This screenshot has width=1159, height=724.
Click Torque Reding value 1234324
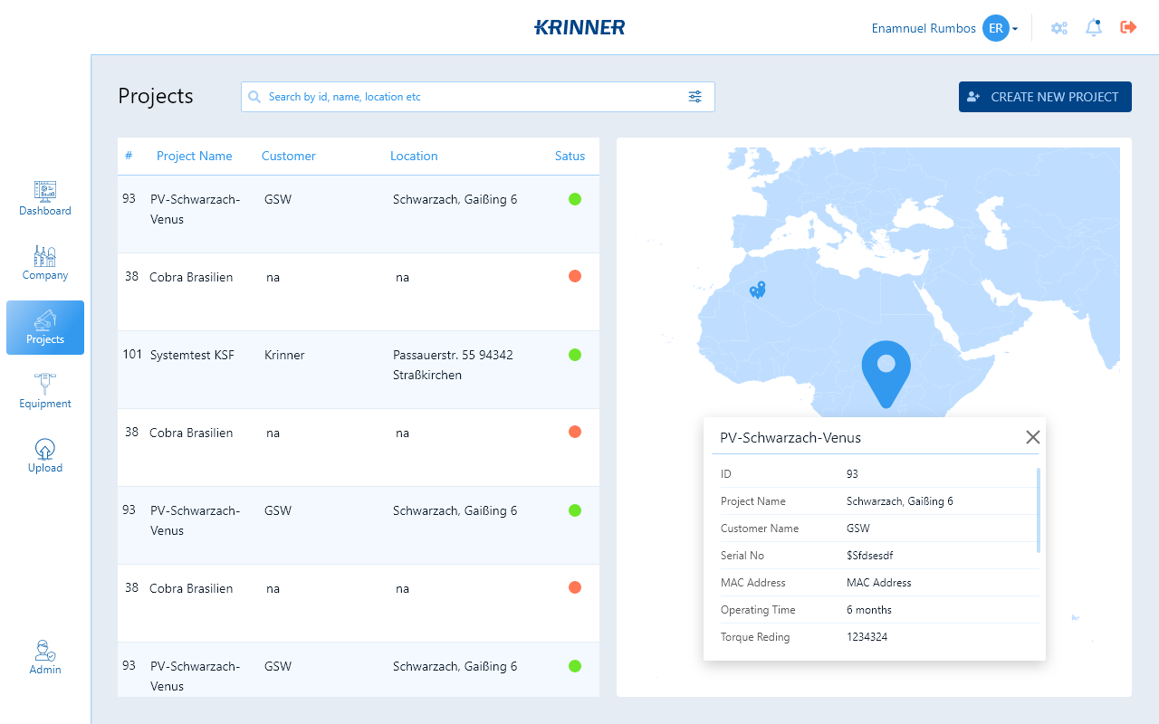(867, 637)
